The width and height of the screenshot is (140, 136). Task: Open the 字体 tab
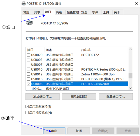pyautogui.click(x=96, y=12)
